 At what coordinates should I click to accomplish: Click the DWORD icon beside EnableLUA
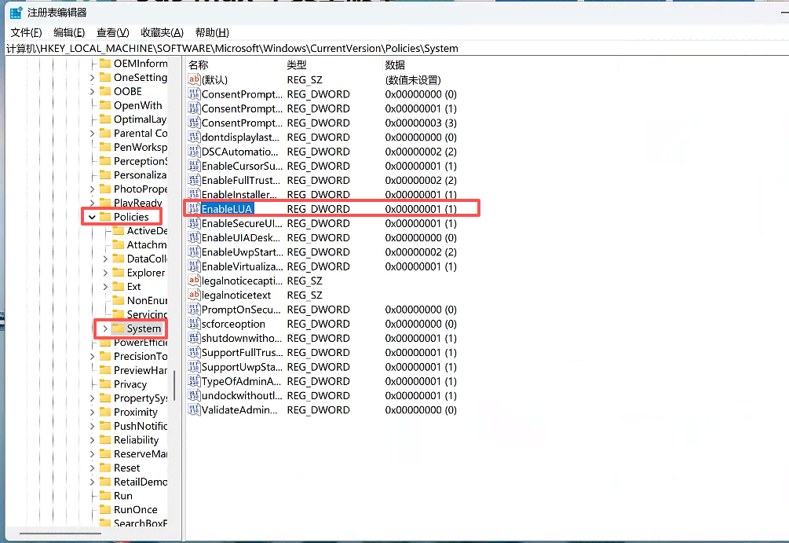194,209
